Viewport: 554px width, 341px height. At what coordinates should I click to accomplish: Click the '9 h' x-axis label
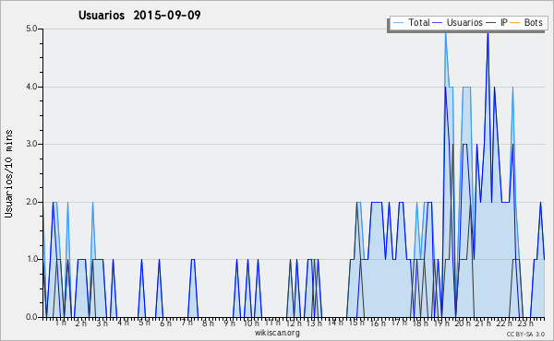coord(229,323)
